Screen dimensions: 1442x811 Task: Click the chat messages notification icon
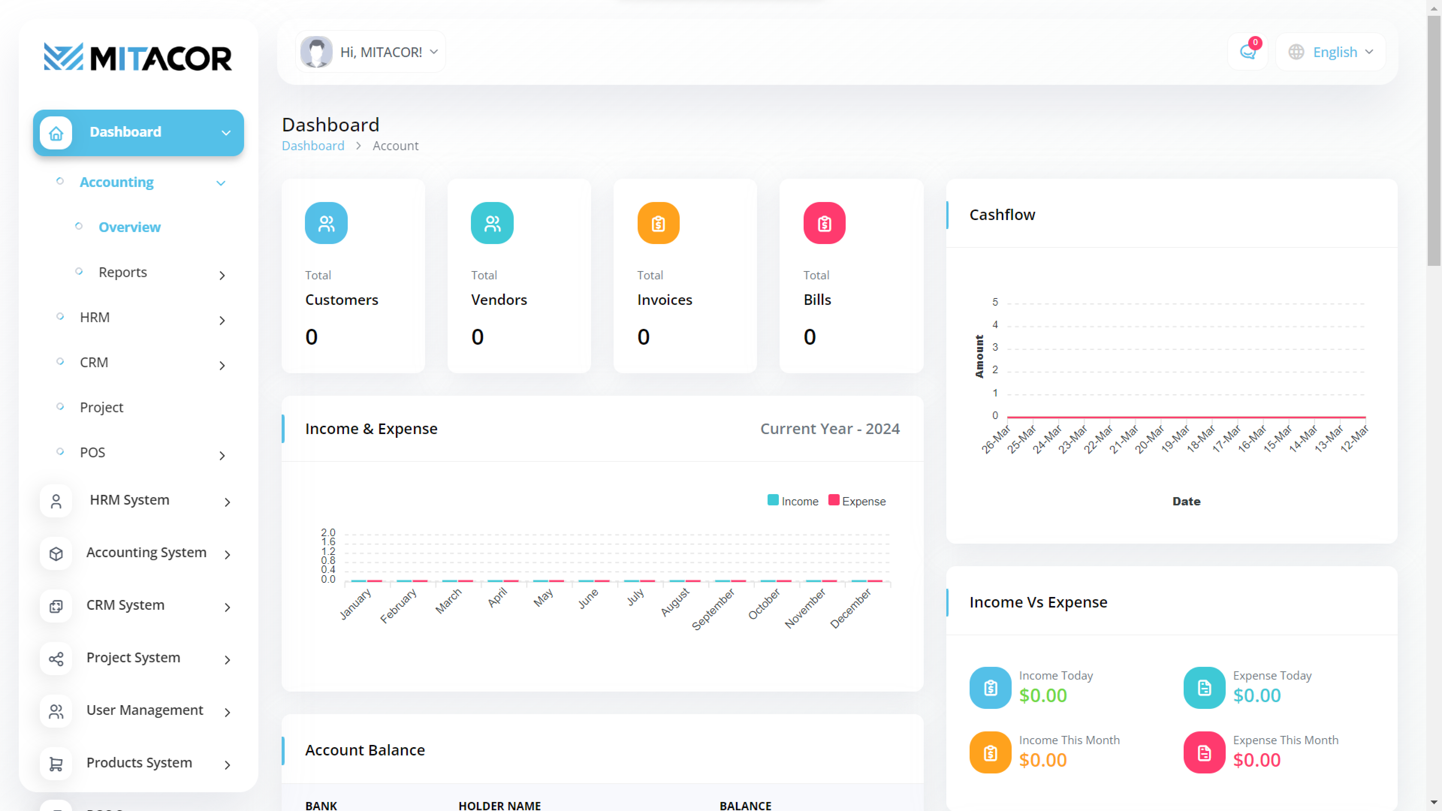(x=1247, y=52)
